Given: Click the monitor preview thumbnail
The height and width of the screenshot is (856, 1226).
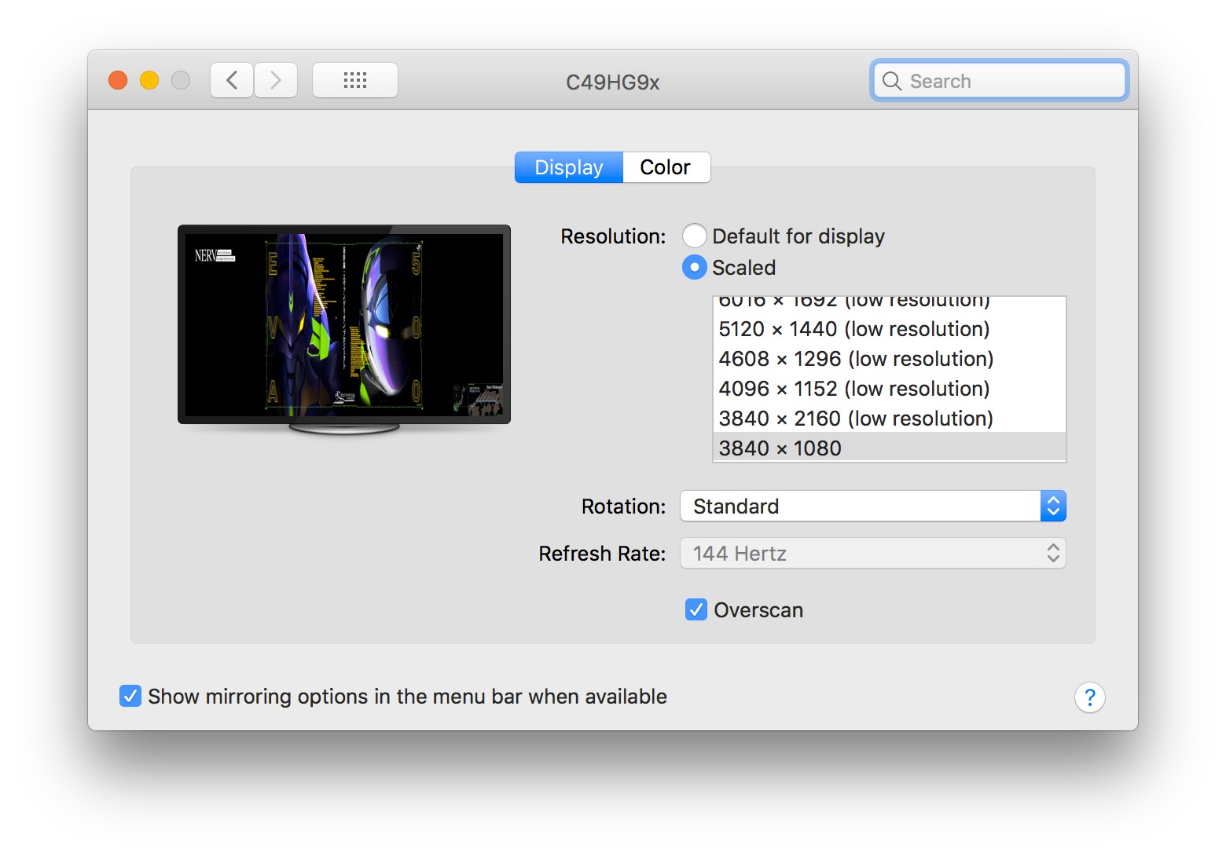Looking at the screenshot, I should 344,330.
